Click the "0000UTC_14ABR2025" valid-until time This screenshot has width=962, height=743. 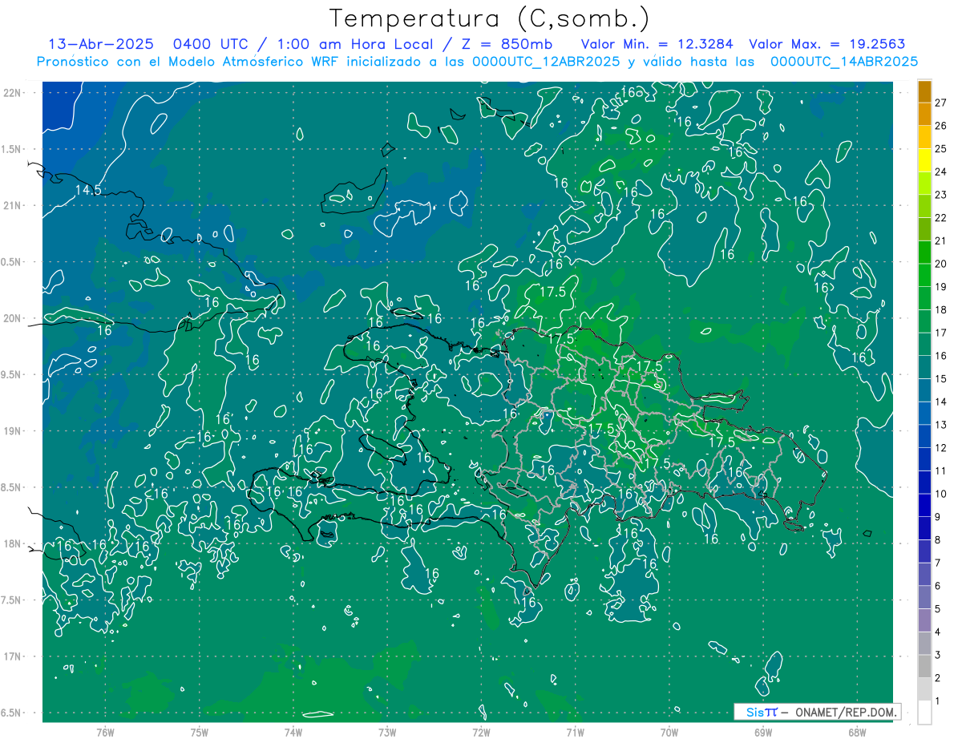[x=844, y=62]
